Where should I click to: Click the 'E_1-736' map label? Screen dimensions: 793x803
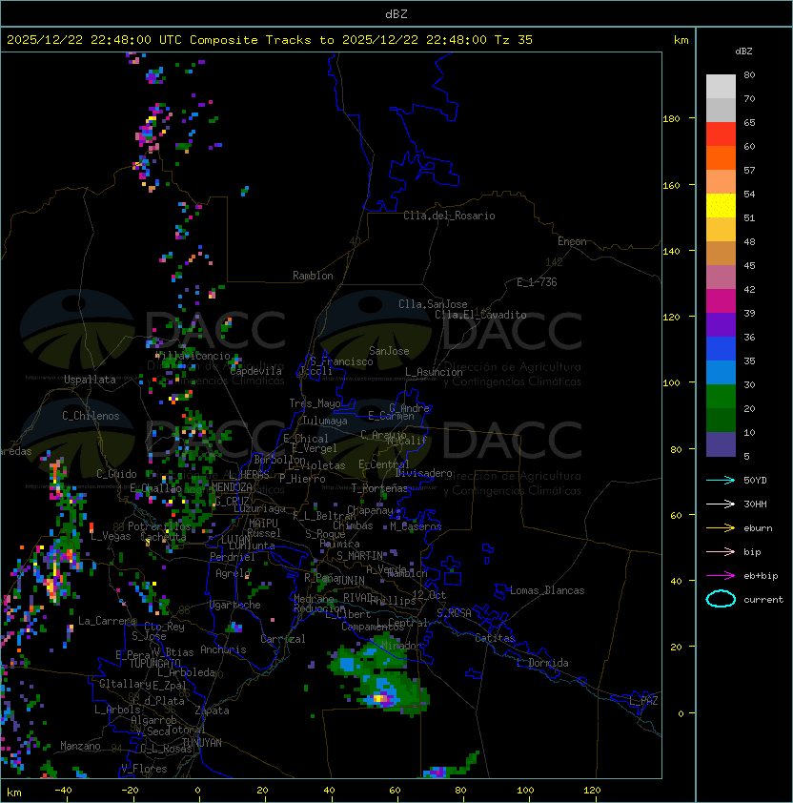[x=537, y=282]
